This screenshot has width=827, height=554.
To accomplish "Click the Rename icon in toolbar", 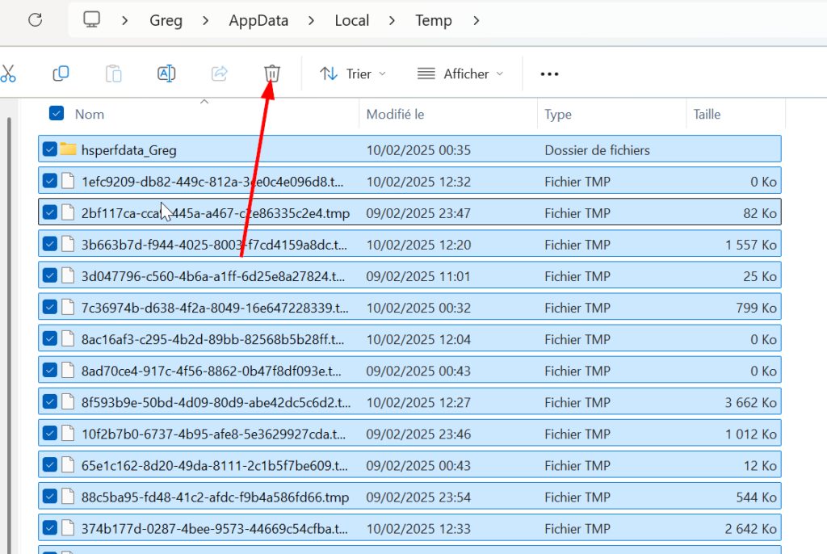I will pyautogui.click(x=166, y=73).
